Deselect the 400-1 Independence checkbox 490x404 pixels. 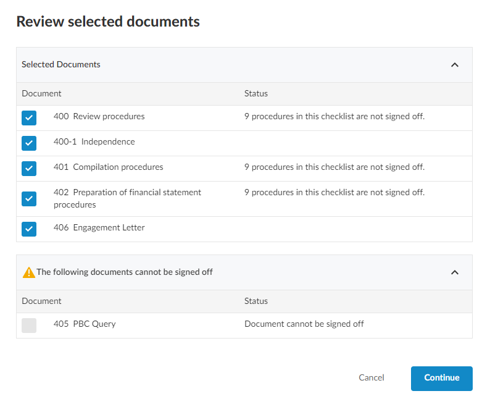point(29,143)
